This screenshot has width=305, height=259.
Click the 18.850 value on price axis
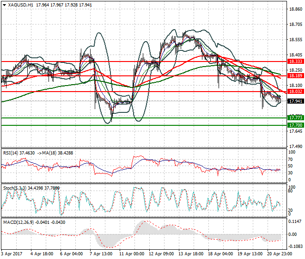(295, 9)
